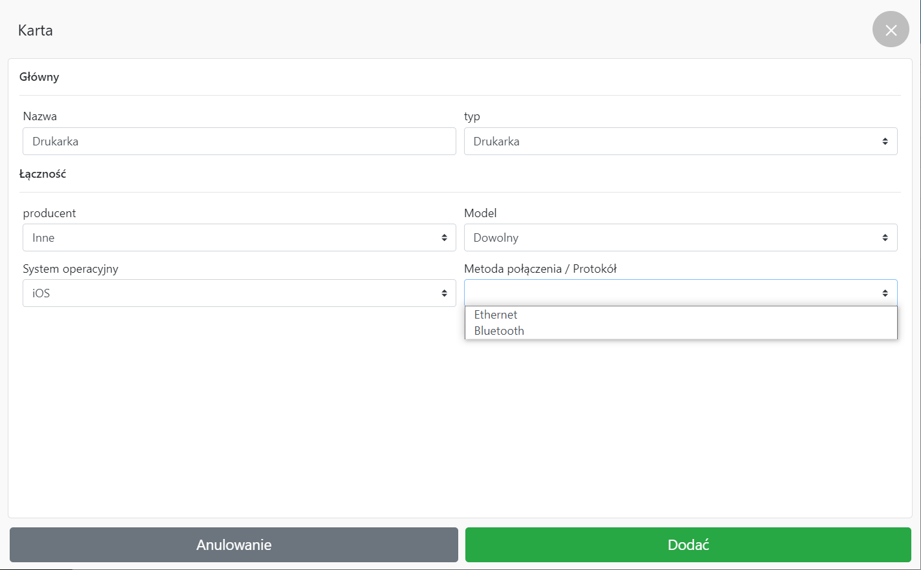
Task: Click the Karta dialog title
Action: tap(36, 30)
